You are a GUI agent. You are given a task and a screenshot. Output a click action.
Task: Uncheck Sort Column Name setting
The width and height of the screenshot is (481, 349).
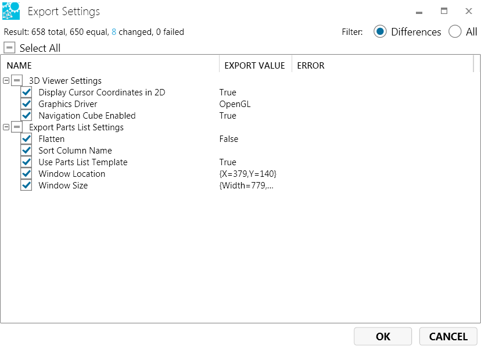click(x=26, y=151)
